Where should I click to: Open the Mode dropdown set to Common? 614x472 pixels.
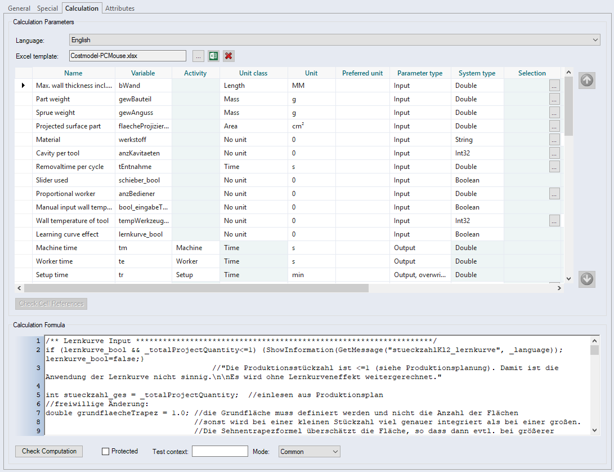pyautogui.click(x=309, y=452)
